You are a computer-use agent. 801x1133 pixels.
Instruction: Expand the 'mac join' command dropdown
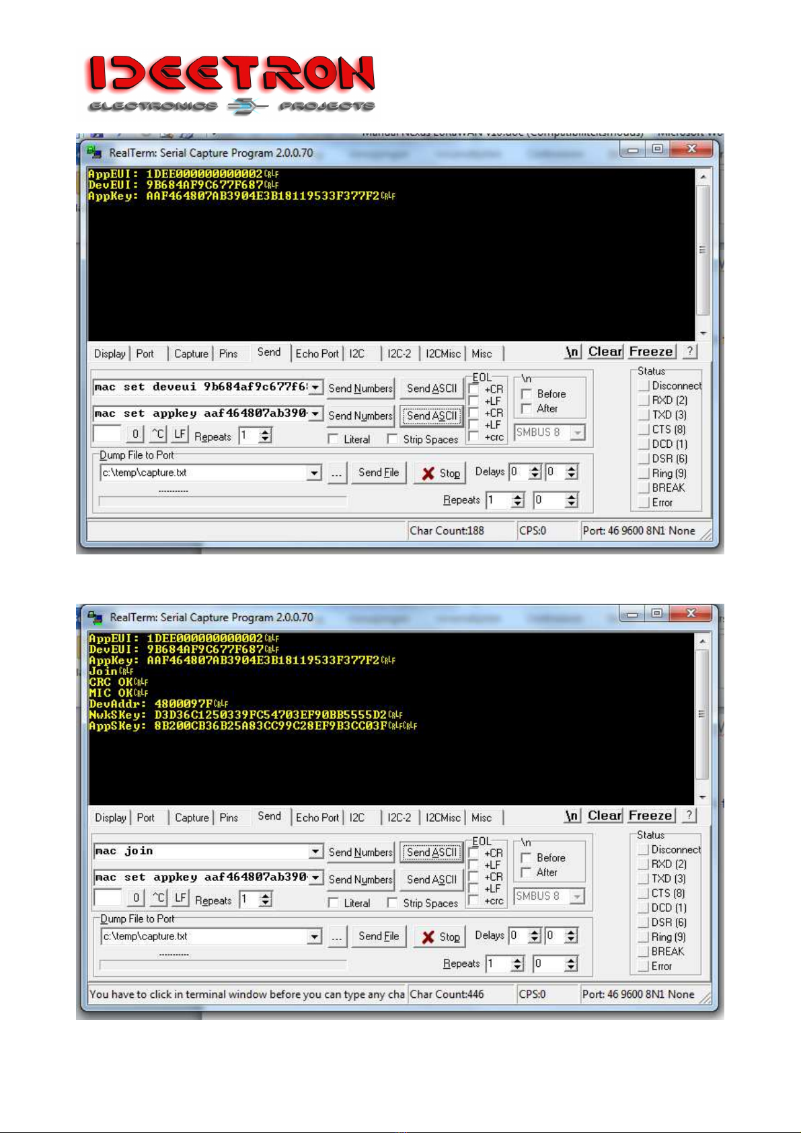(x=315, y=852)
